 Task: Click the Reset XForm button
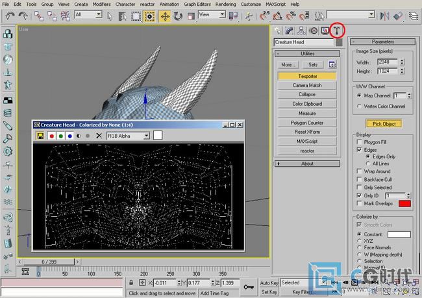tap(307, 132)
